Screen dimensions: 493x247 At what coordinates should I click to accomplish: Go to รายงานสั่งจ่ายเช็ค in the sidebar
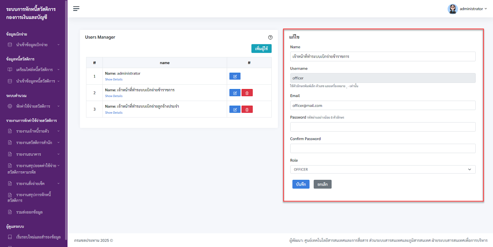(x=34, y=184)
